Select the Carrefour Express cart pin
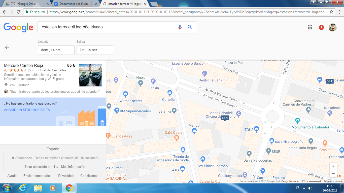The image size is (344, 193). [263, 171]
